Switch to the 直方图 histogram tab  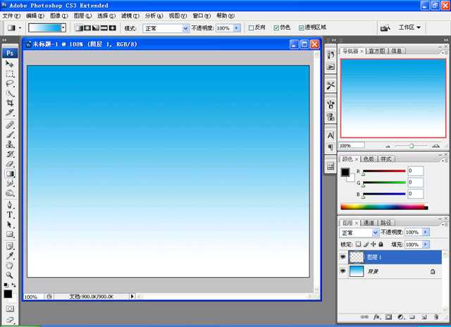[377, 51]
